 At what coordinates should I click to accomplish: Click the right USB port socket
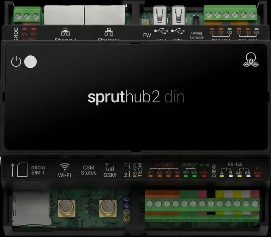[x=179, y=15]
